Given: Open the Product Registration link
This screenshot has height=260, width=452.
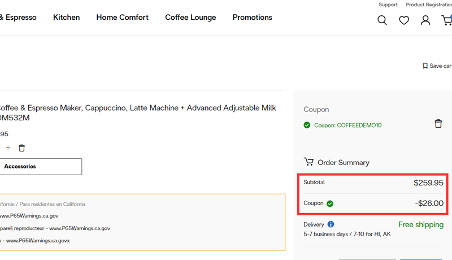Looking at the screenshot, I should (429, 5).
